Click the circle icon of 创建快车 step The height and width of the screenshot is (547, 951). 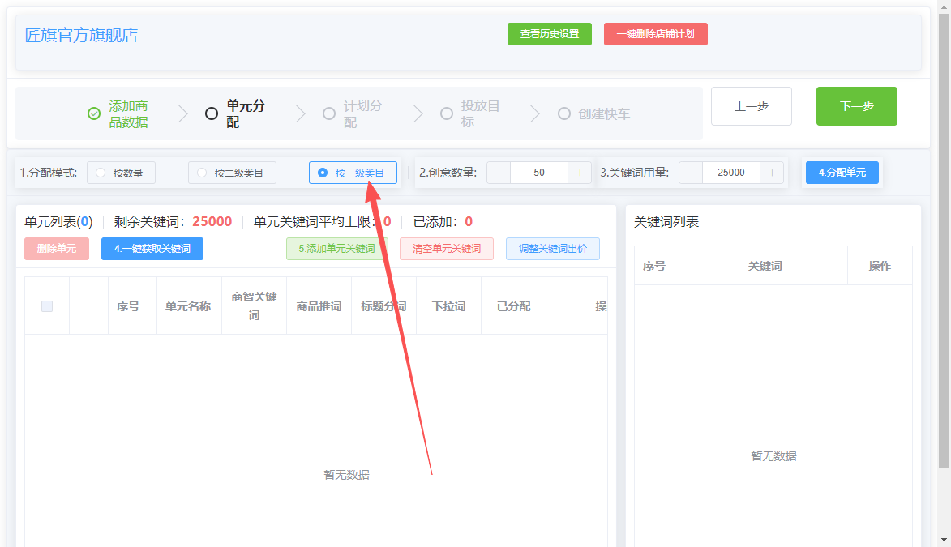coord(564,113)
